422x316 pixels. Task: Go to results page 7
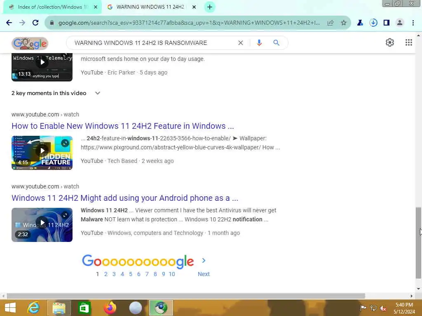pos(147,274)
